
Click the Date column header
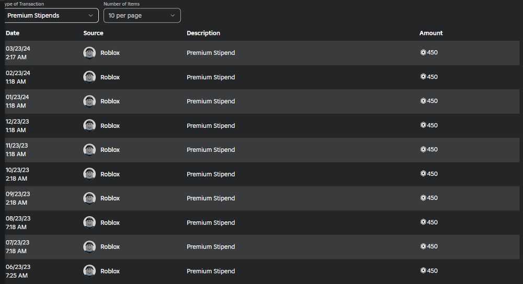[13, 33]
